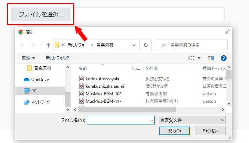Open the help question mark icon
The width and height of the screenshot is (249, 143).
pyautogui.click(x=224, y=58)
